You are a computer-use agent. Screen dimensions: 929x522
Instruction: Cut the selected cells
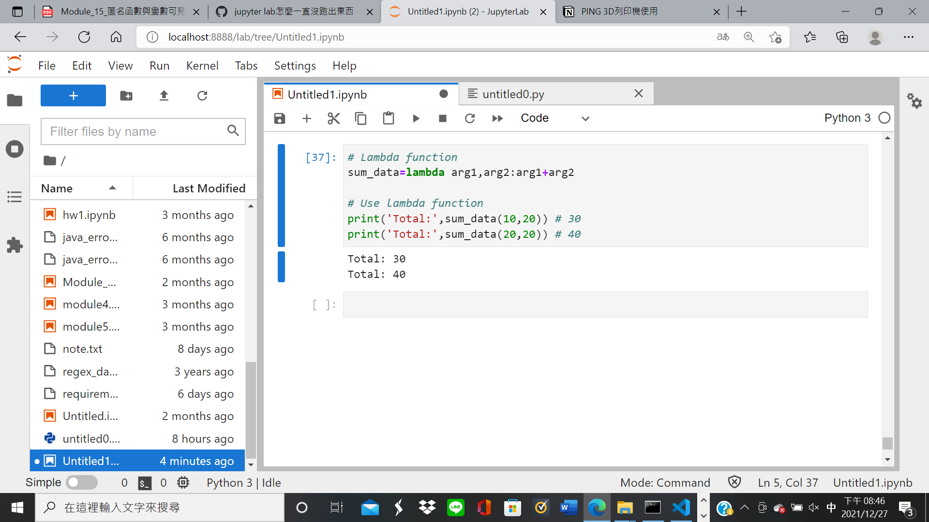click(x=334, y=118)
